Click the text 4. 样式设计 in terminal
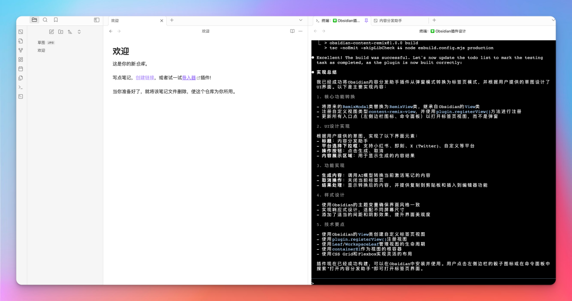The height and width of the screenshot is (301, 572). click(330, 195)
